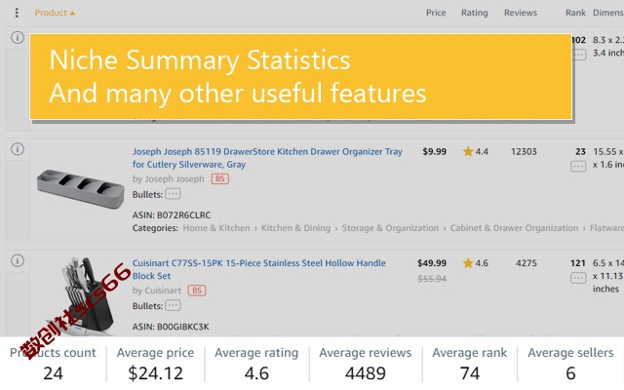Click the Products count 24 statistic
This screenshot has height=390, width=624.
53,363
